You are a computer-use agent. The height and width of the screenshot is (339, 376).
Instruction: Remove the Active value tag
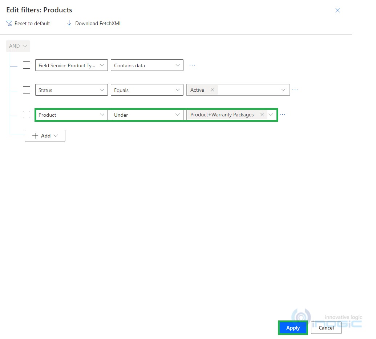tap(212, 89)
